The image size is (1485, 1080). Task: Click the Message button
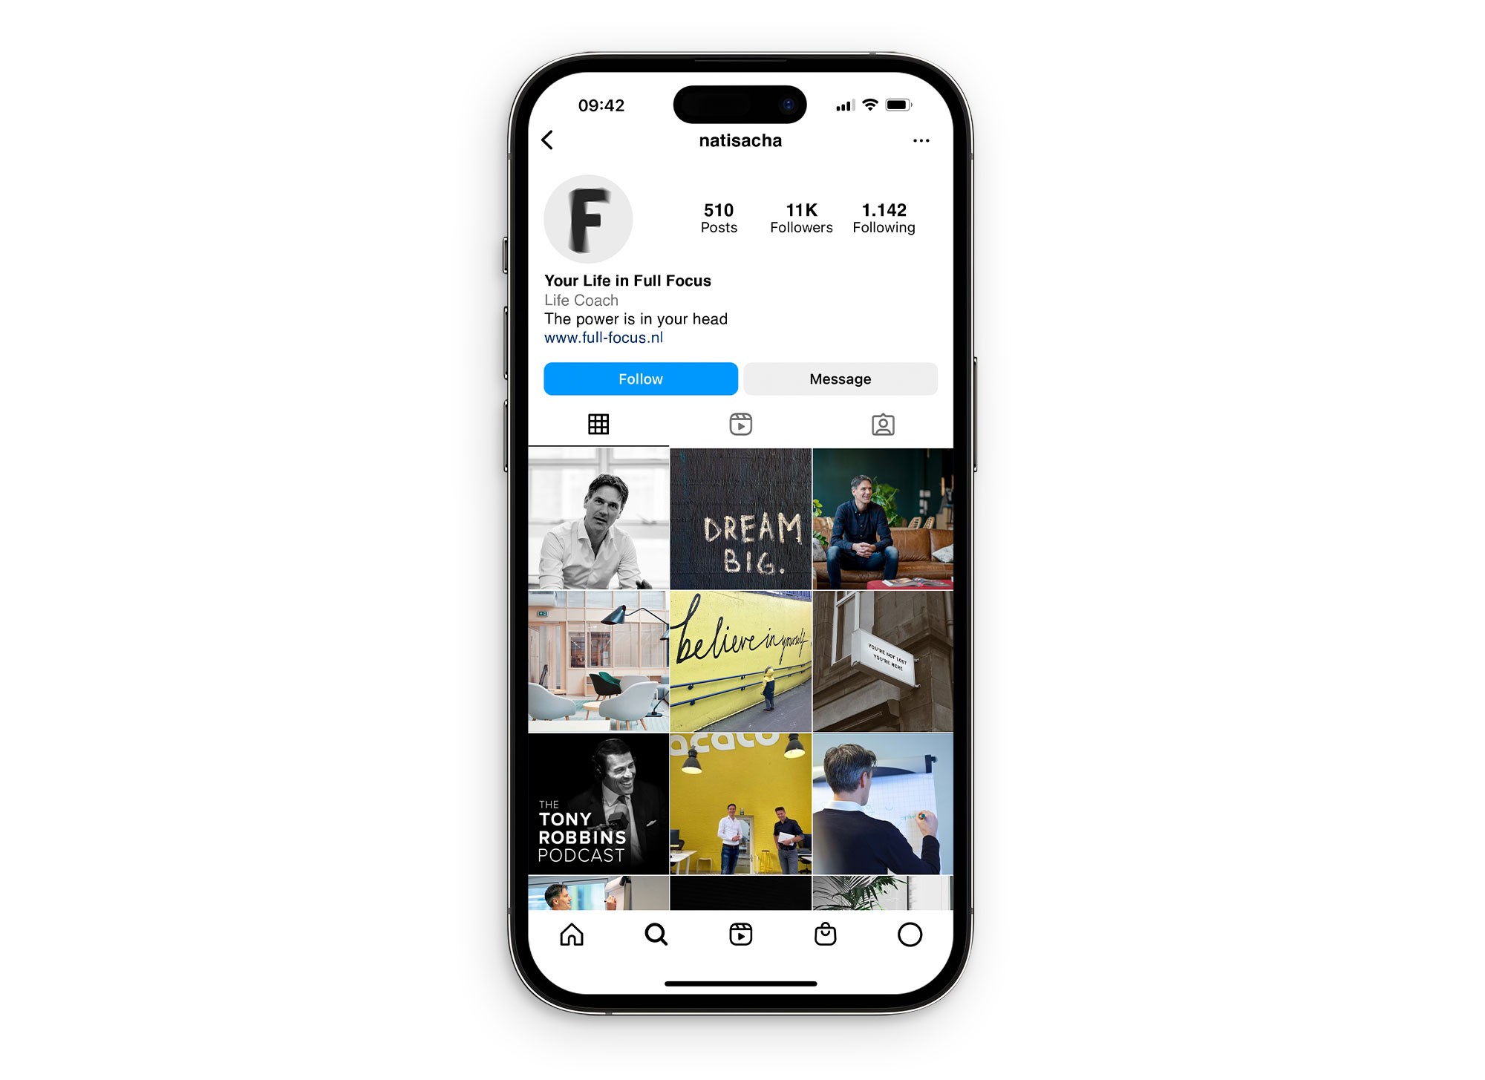[x=838, y=379]
